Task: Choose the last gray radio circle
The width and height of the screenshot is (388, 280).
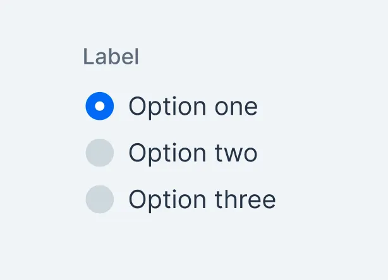Action: pos(100,199)
